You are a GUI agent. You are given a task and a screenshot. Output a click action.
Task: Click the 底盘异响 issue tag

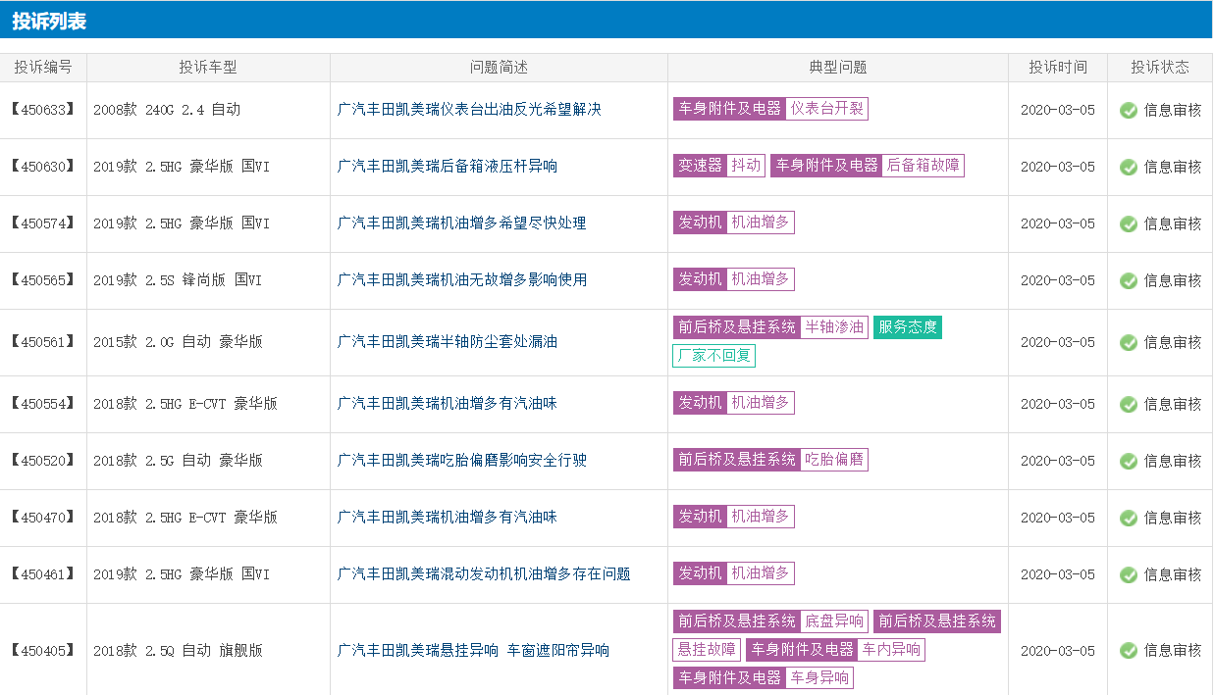tap(834, 621)
